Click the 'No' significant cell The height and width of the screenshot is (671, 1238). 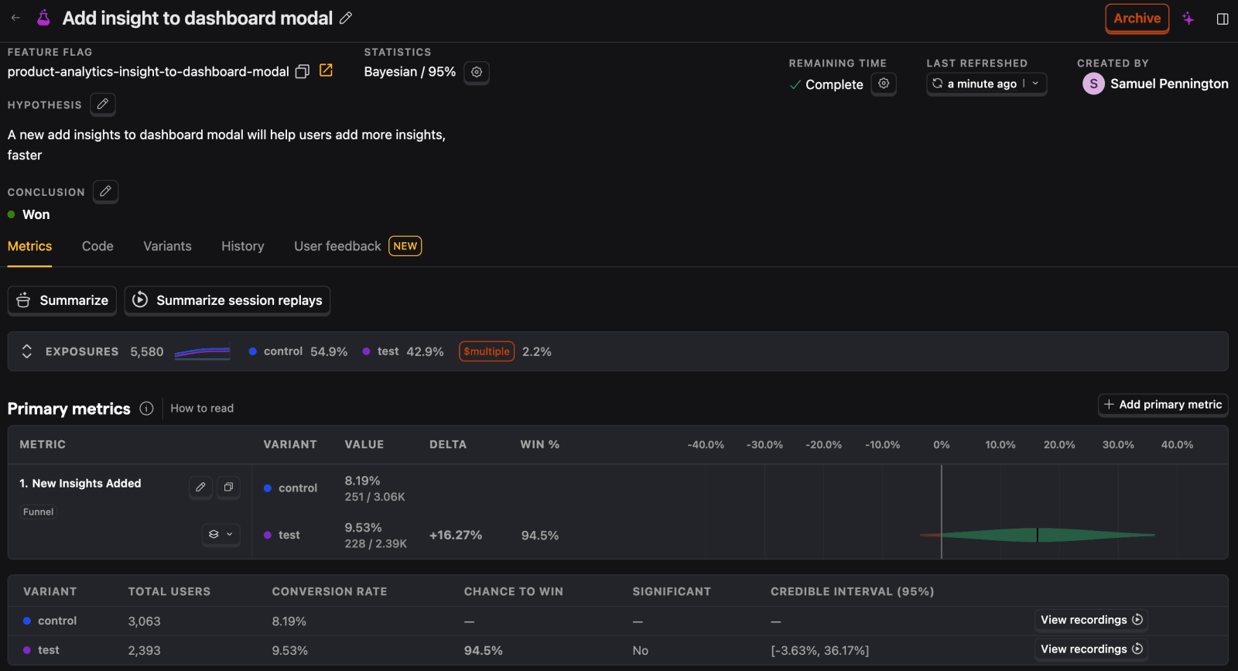pyautogui.click(x=641, y=650)
